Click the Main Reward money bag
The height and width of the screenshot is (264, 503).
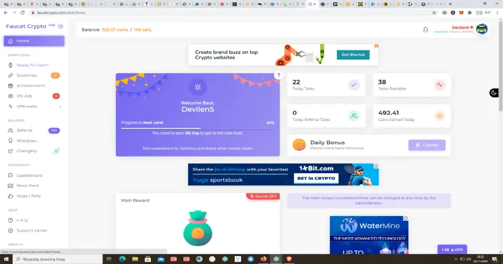198,228
